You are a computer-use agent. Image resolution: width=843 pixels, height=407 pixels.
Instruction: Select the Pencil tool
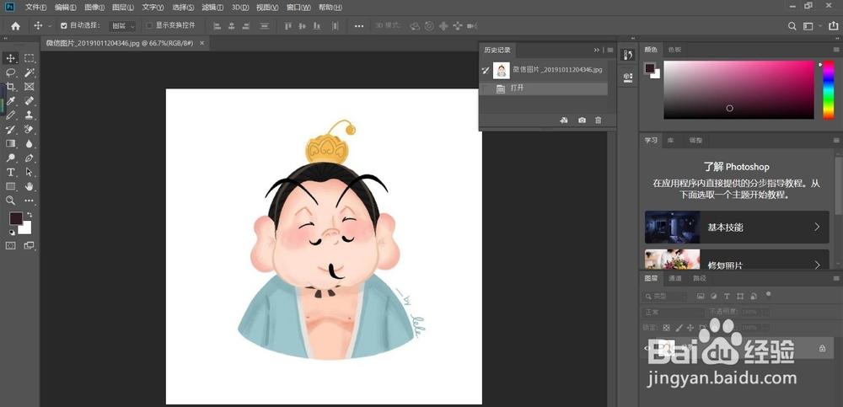click(11, 115)
